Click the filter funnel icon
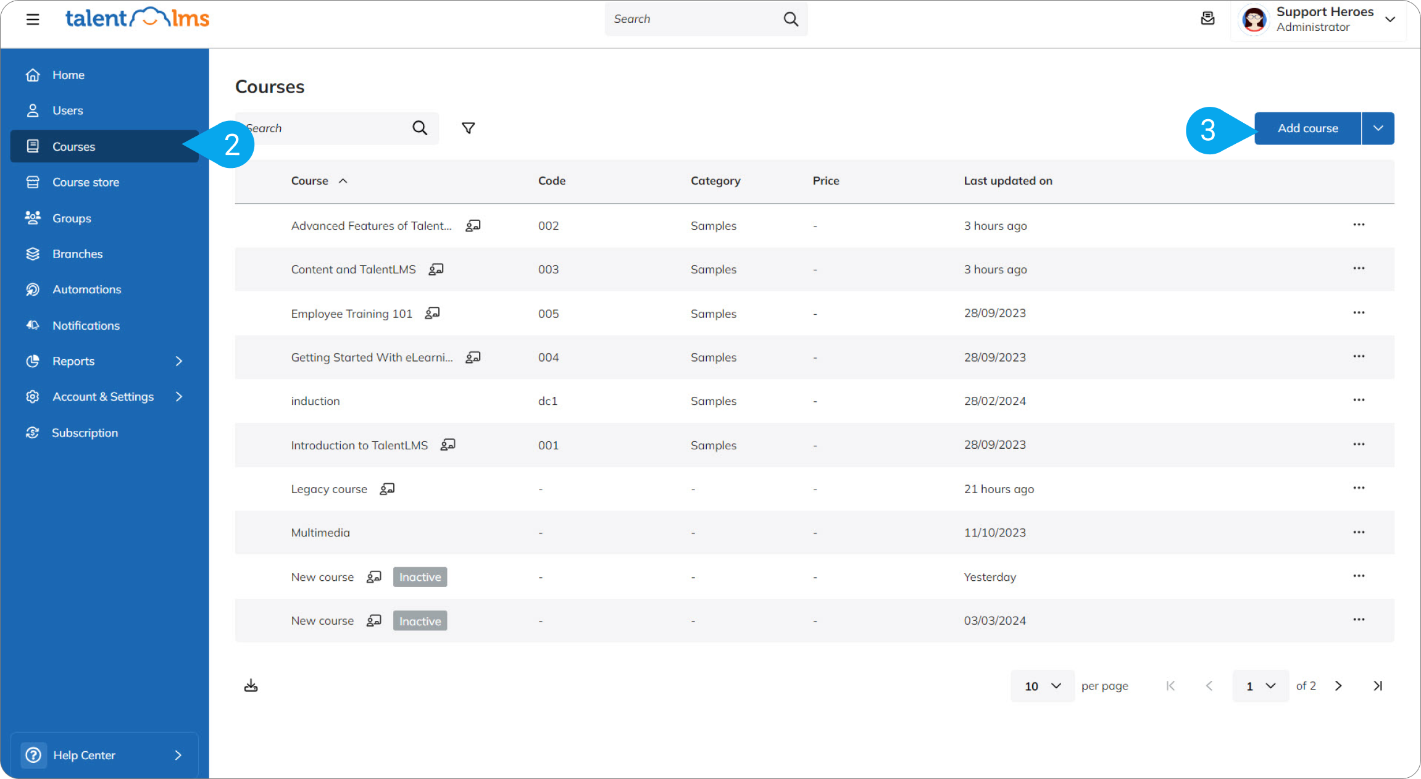This screenshot has width=1421, height=779. 468,128
